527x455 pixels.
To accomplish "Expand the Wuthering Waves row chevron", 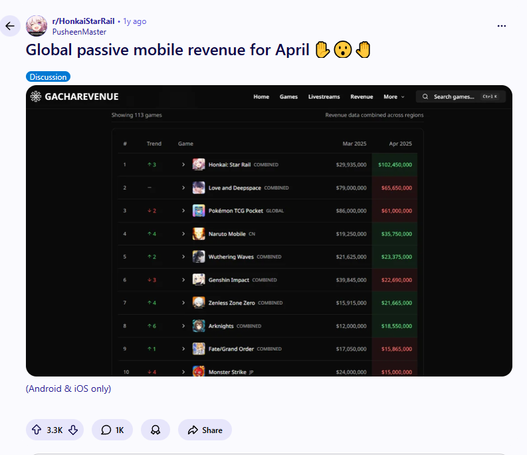I will (183, 257).
